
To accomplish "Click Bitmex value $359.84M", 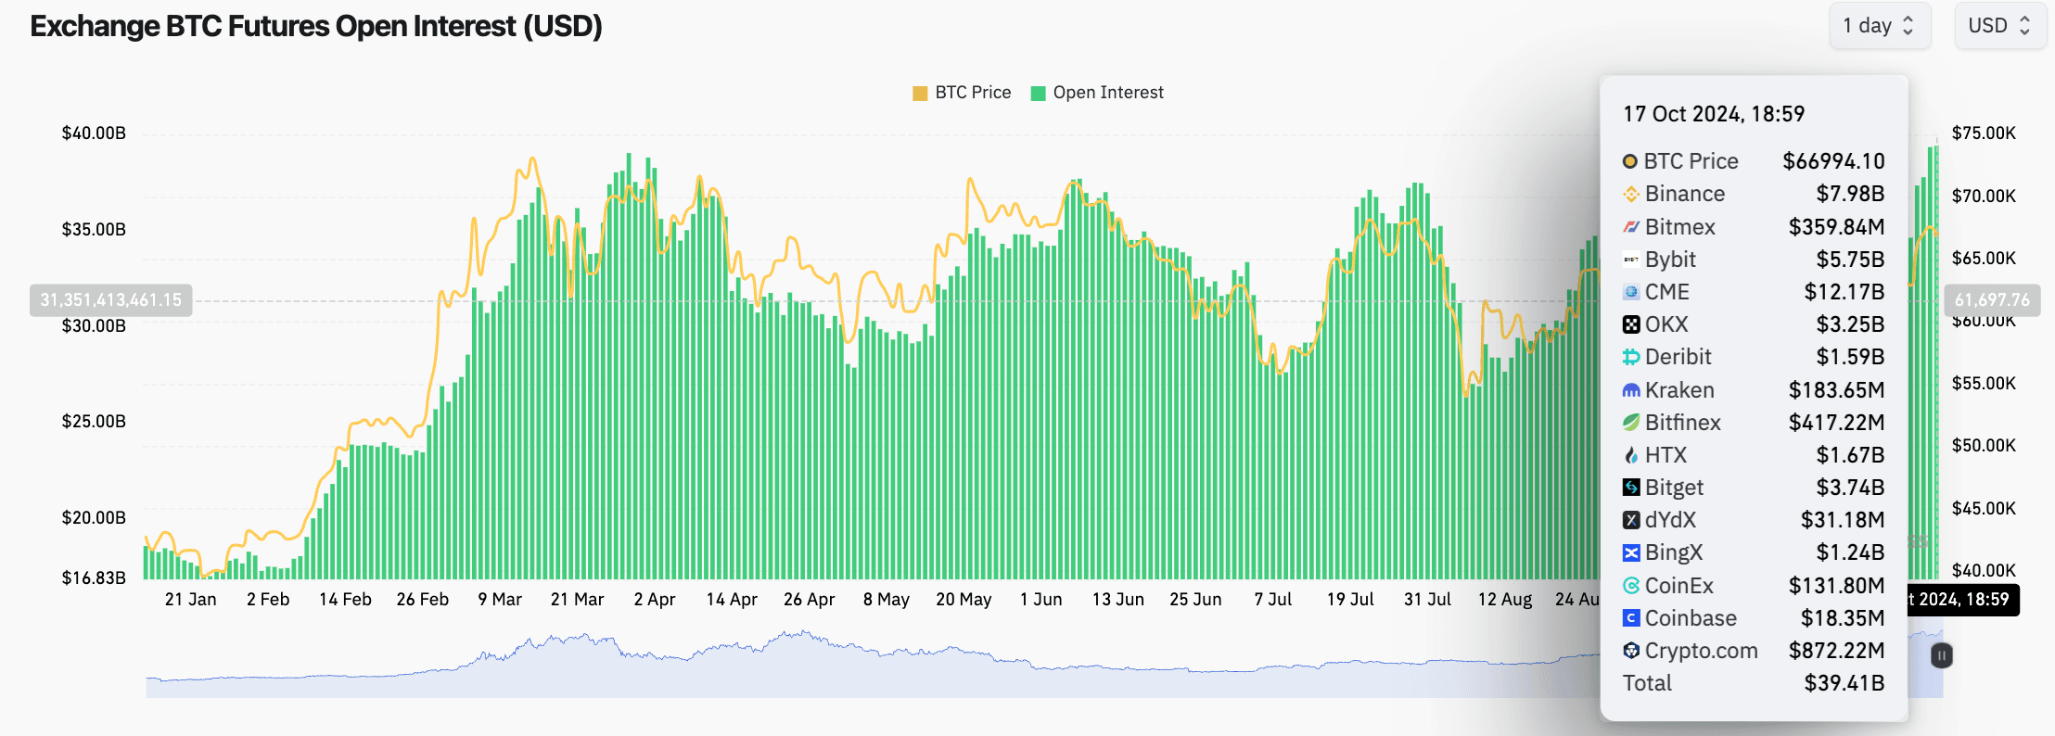I will pyautogui.click(x=1836, y=227).
